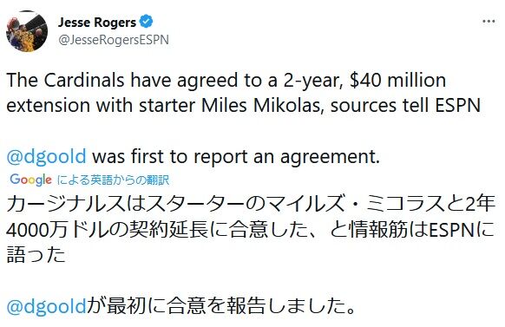The height and width of the screenshot is (327, 505).
Task: Click Jesse Rogers' profile avatar
Action: [x=27, y=31]
